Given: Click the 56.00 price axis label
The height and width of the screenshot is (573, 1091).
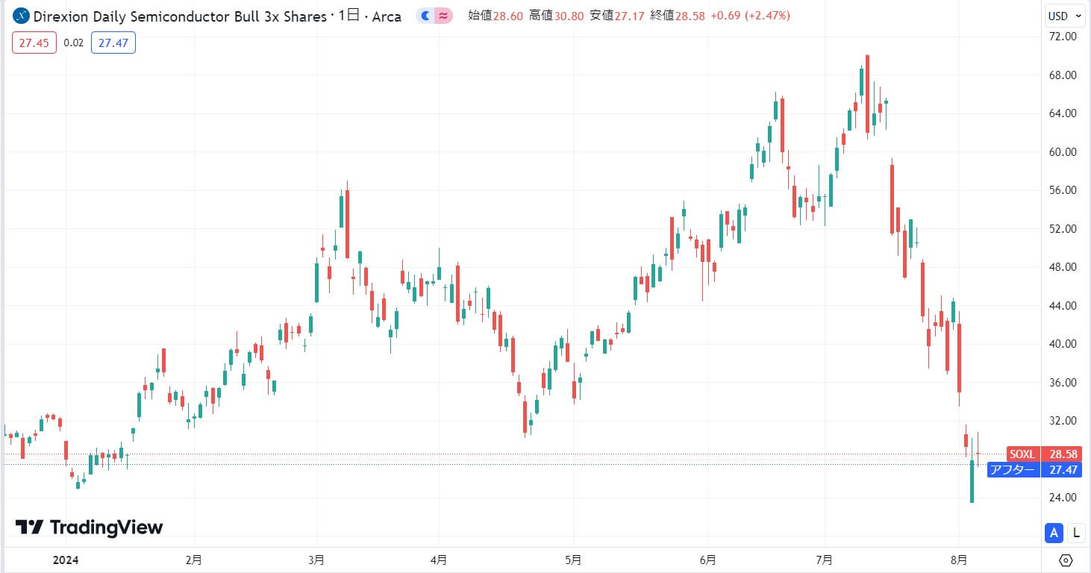Looking at the screenshot, I should 1063,190.
